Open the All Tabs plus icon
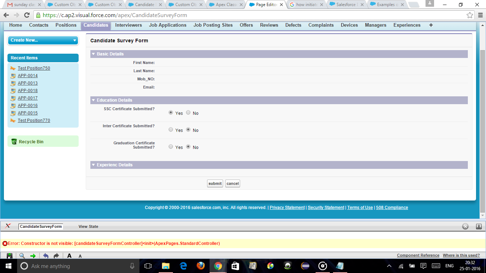 431,25
